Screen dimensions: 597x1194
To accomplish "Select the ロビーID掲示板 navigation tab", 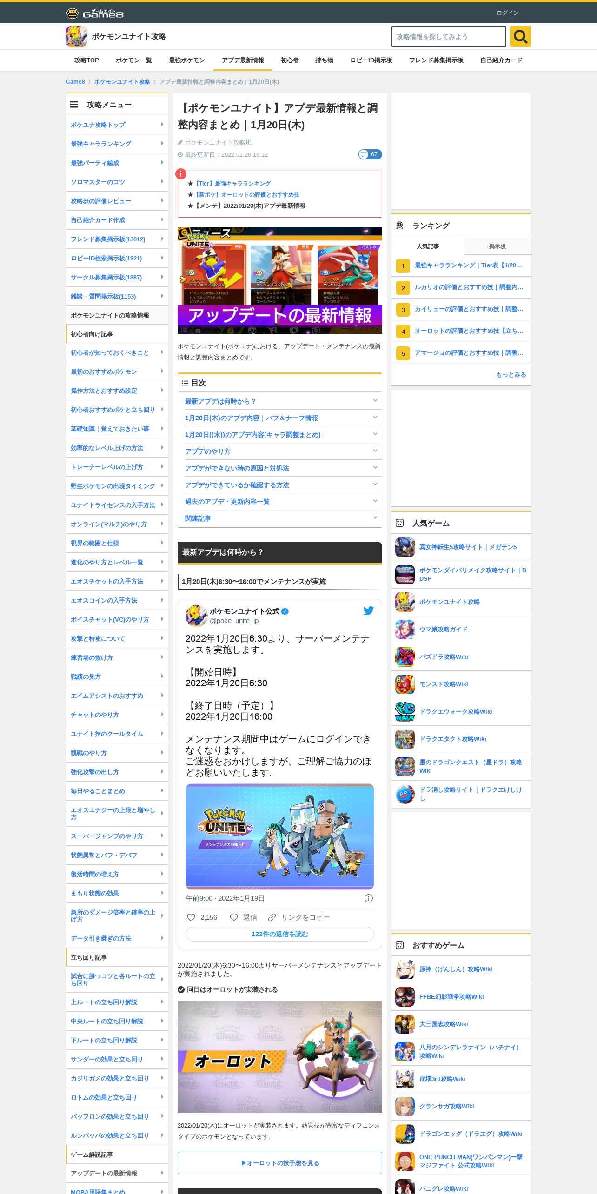I will [371, 60].
